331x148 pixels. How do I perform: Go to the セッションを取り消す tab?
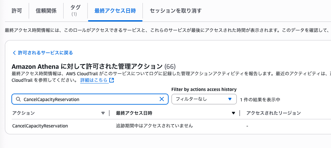[x=176, y=11]
